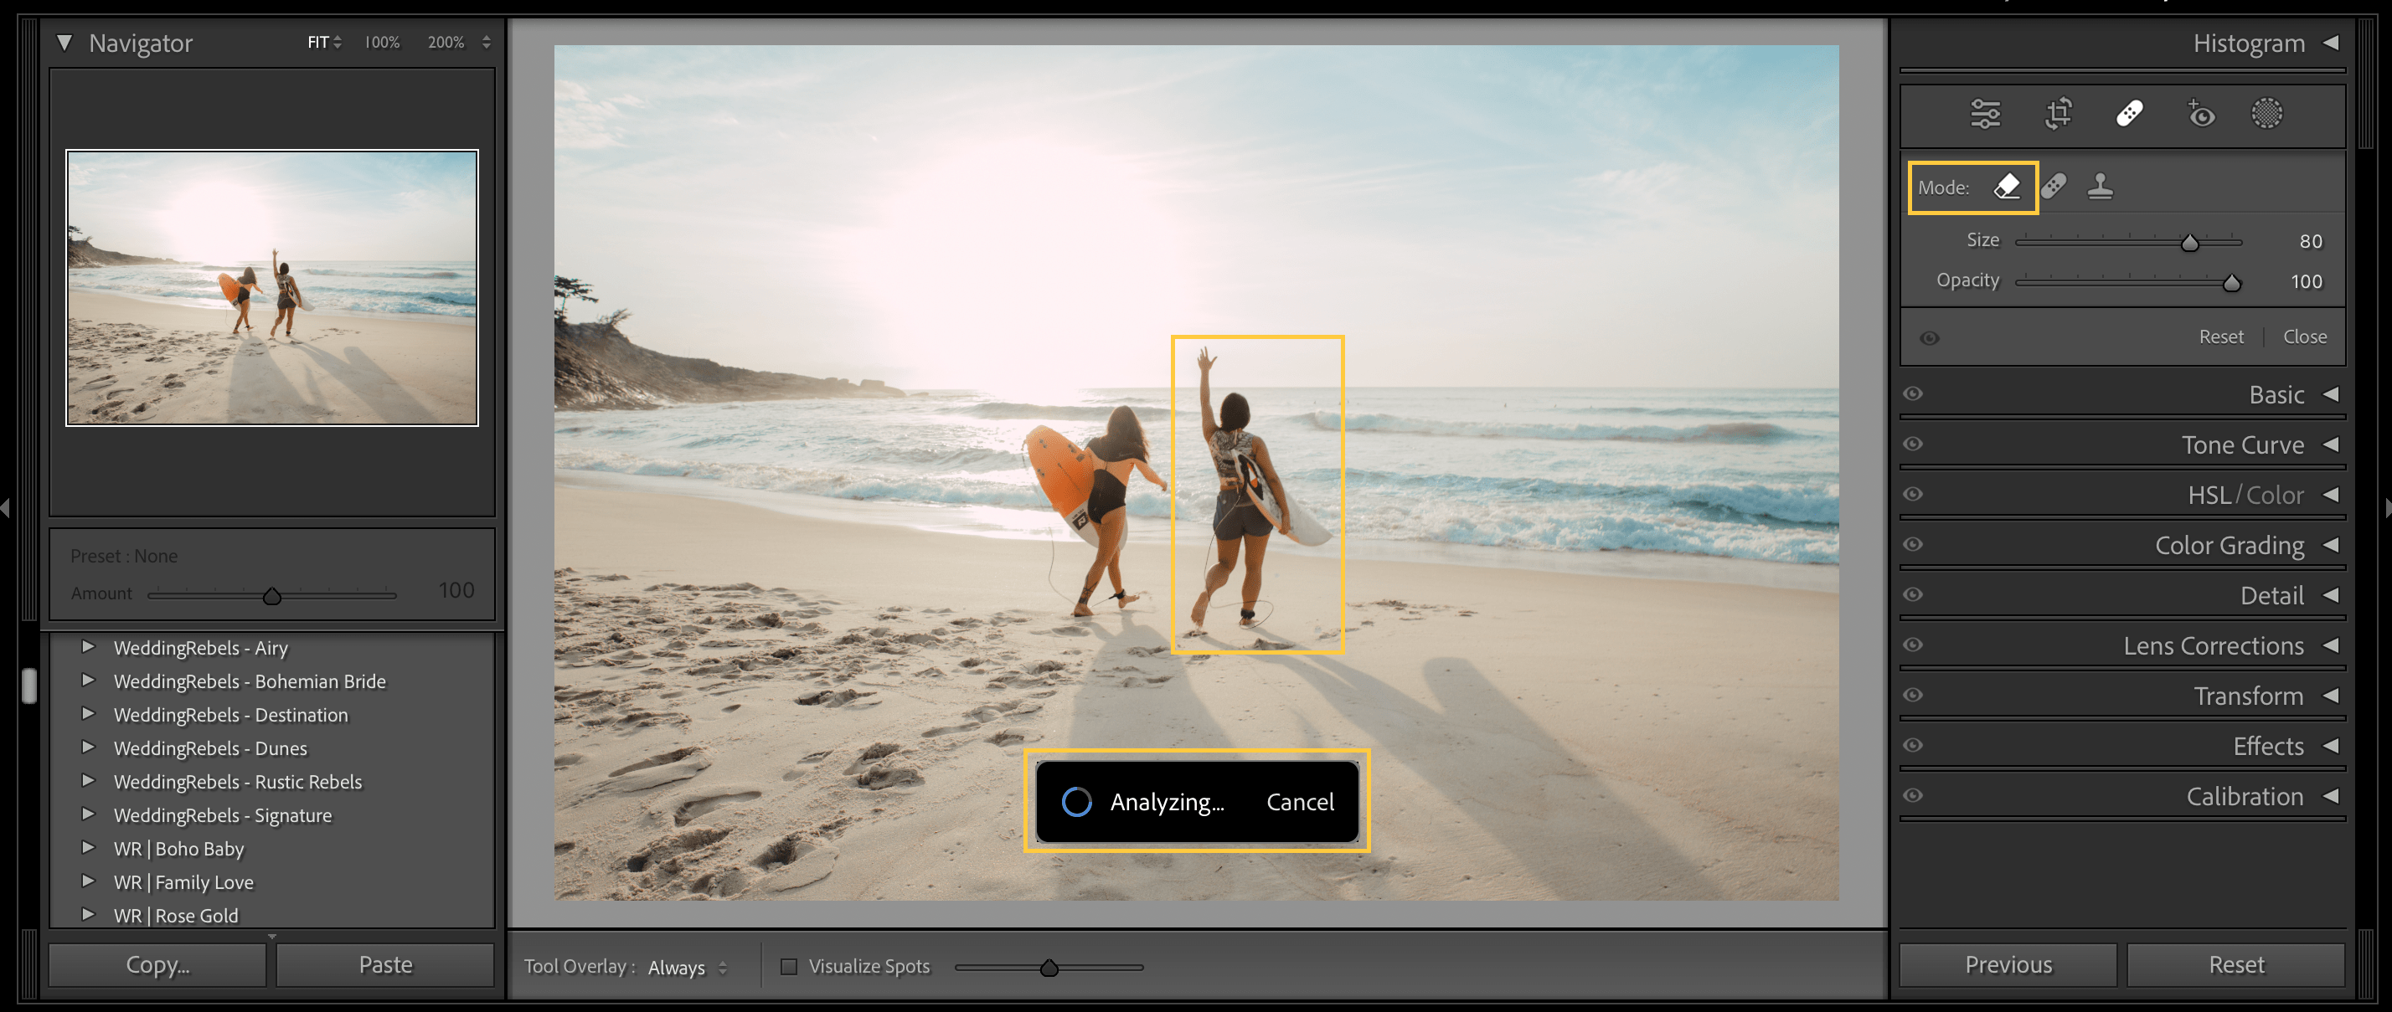Image resolution: width=2392 pixels, height=1012 pixels.
Task: Switch to Clone mode stamp icon
Action: pyautogui.click(x=2101, y=187)
